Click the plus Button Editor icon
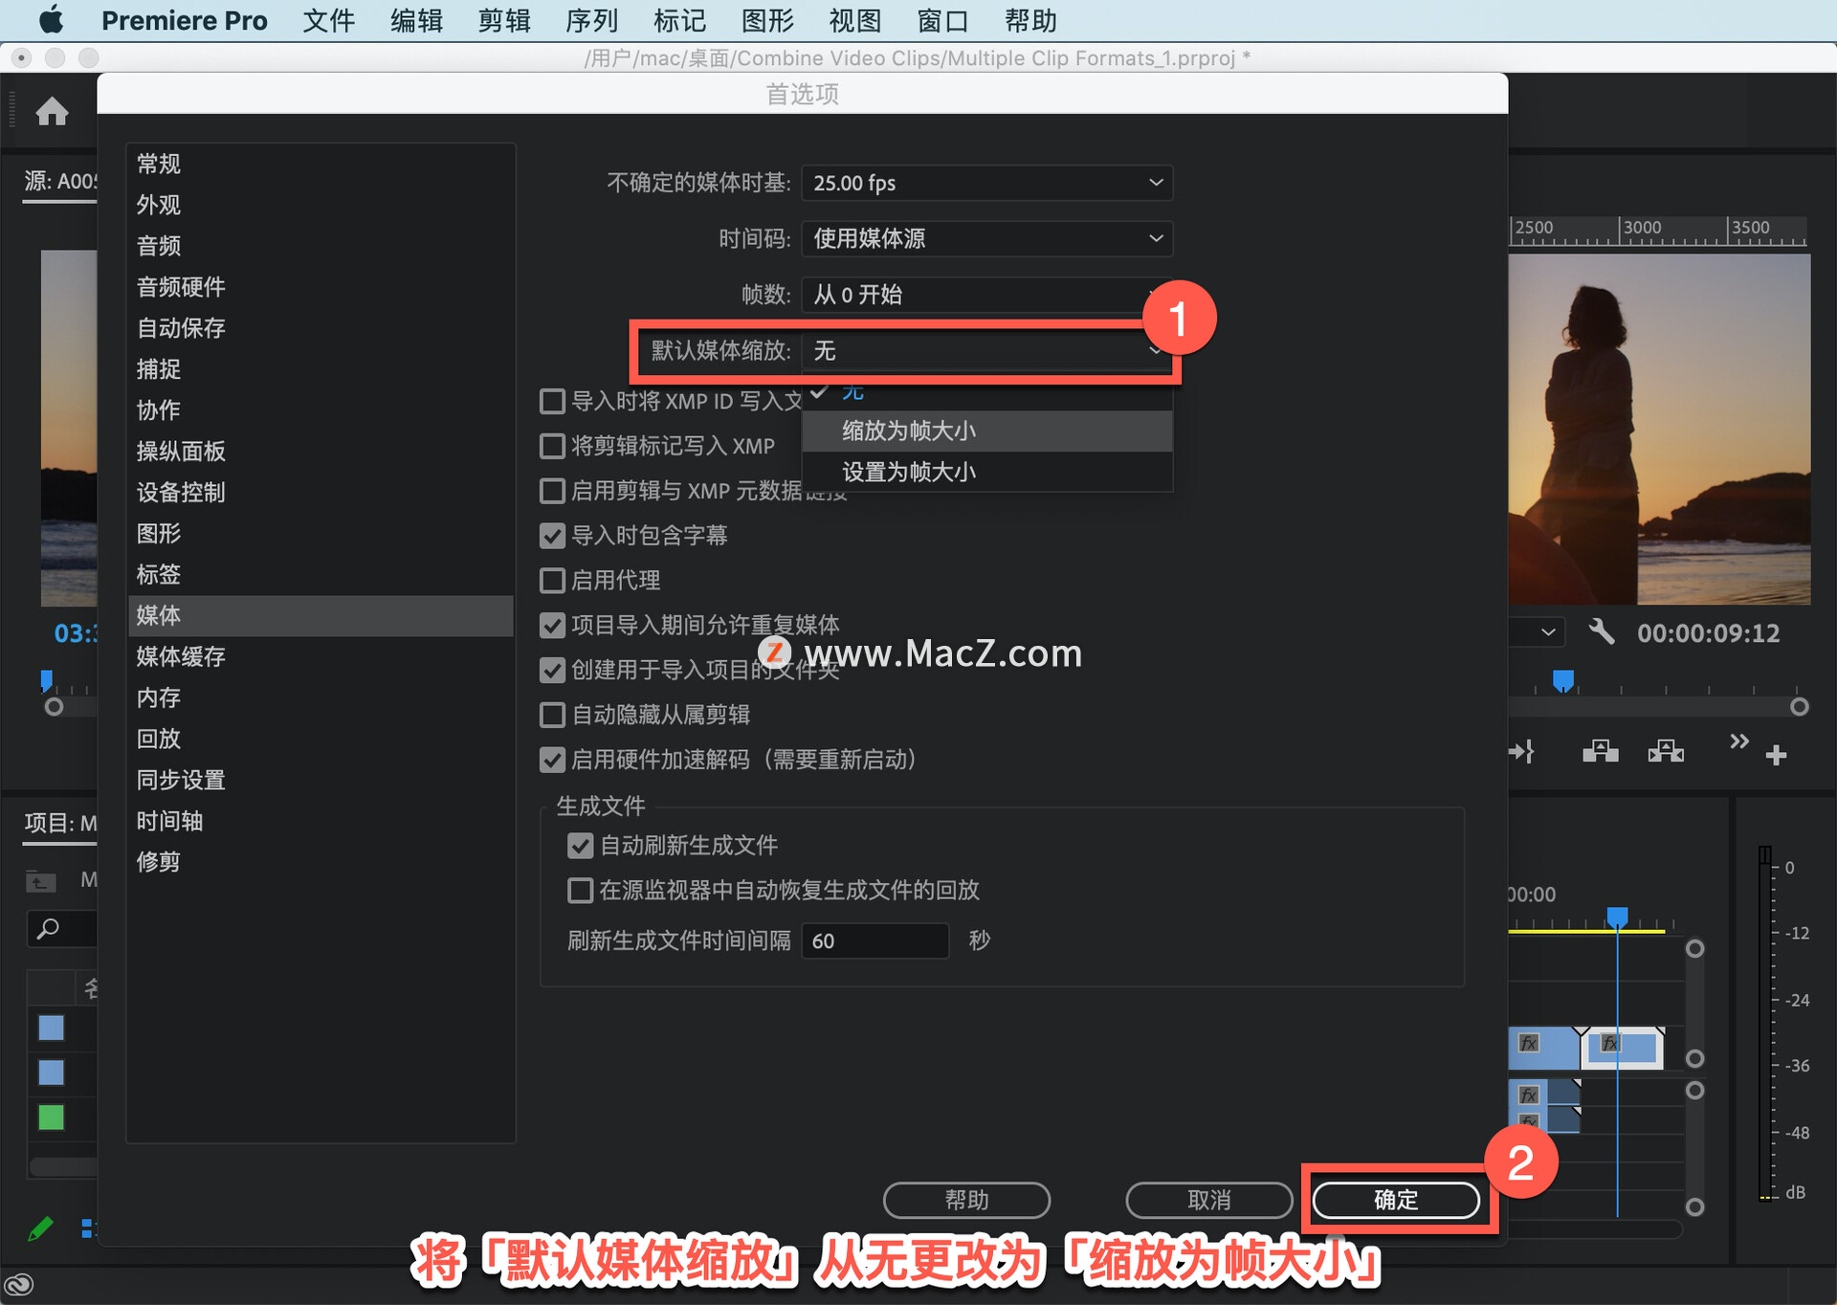Viewport: 1837px width, 1305px height. pos(1776,756)
